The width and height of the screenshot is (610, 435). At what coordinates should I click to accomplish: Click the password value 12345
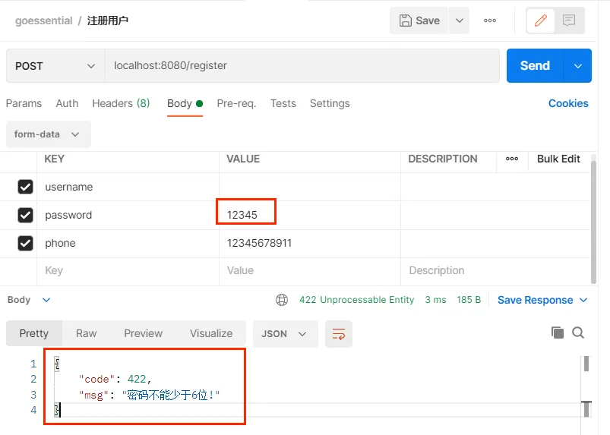pyautogui.click(x=242, y=215)
